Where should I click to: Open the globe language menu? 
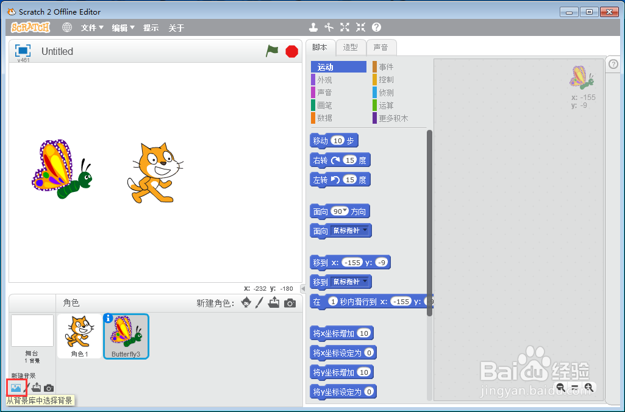point(67,27)
